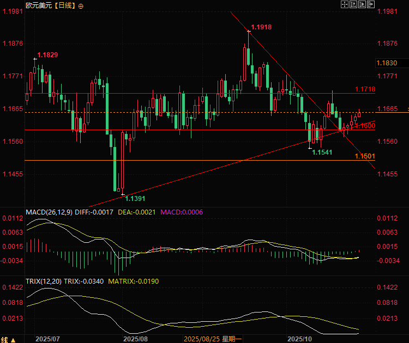Open MACD(26,12,9) indicator settings label
This screenshot has height=343, width=409.
point(49,212)
